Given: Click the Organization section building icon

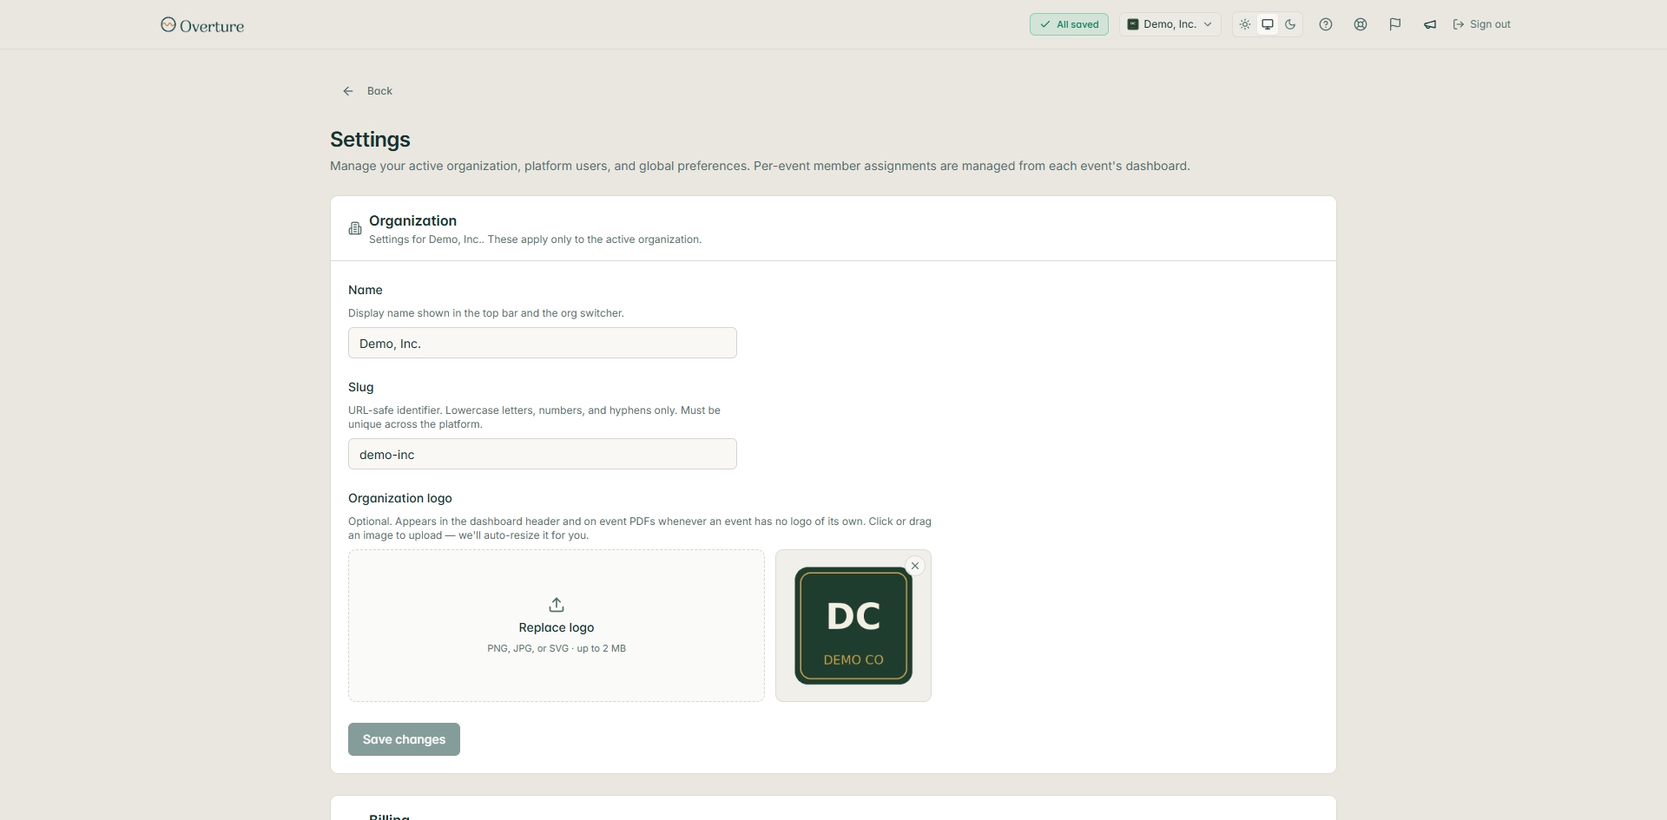Looking at the screenshot, I should (355, 228).
